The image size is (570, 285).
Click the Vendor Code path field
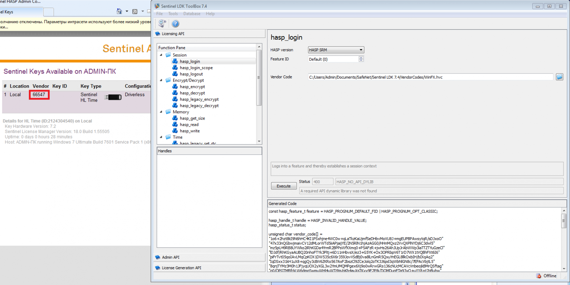click(430, 77)
